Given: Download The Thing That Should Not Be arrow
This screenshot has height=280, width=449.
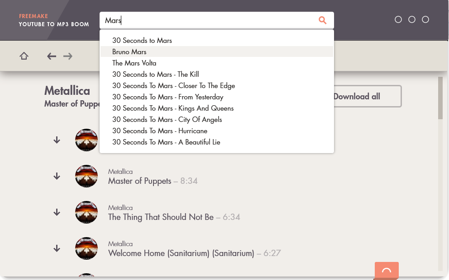Looking at the screenshot, I should [57, 212].
